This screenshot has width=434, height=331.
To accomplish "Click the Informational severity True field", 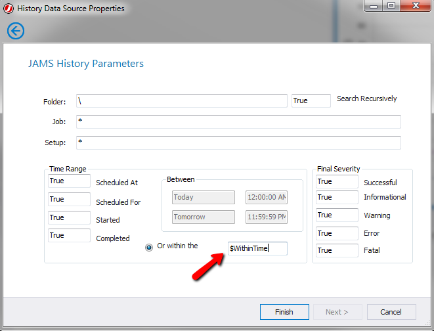I will (337, 197).
